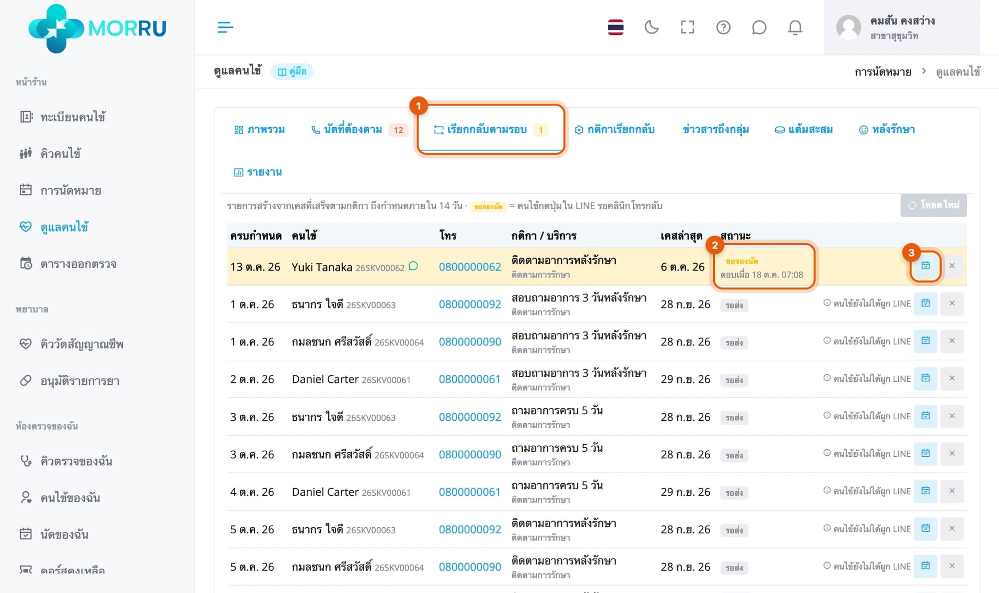The height and width of the screenshot is (593, 999).
Task: Open the แต้มสะสม tab
Action: (x=803, y=129)
